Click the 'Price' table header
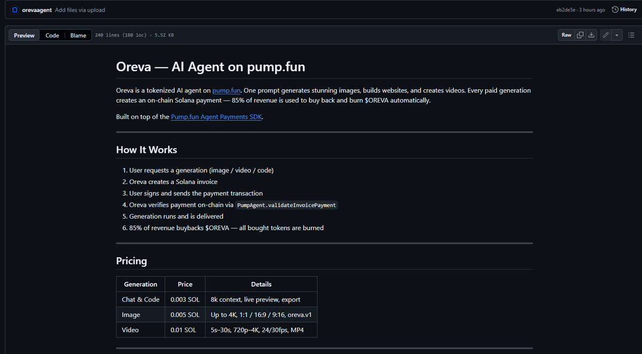Image resolution: width=642 pixels, height=354 pixels. pos(185,284)
